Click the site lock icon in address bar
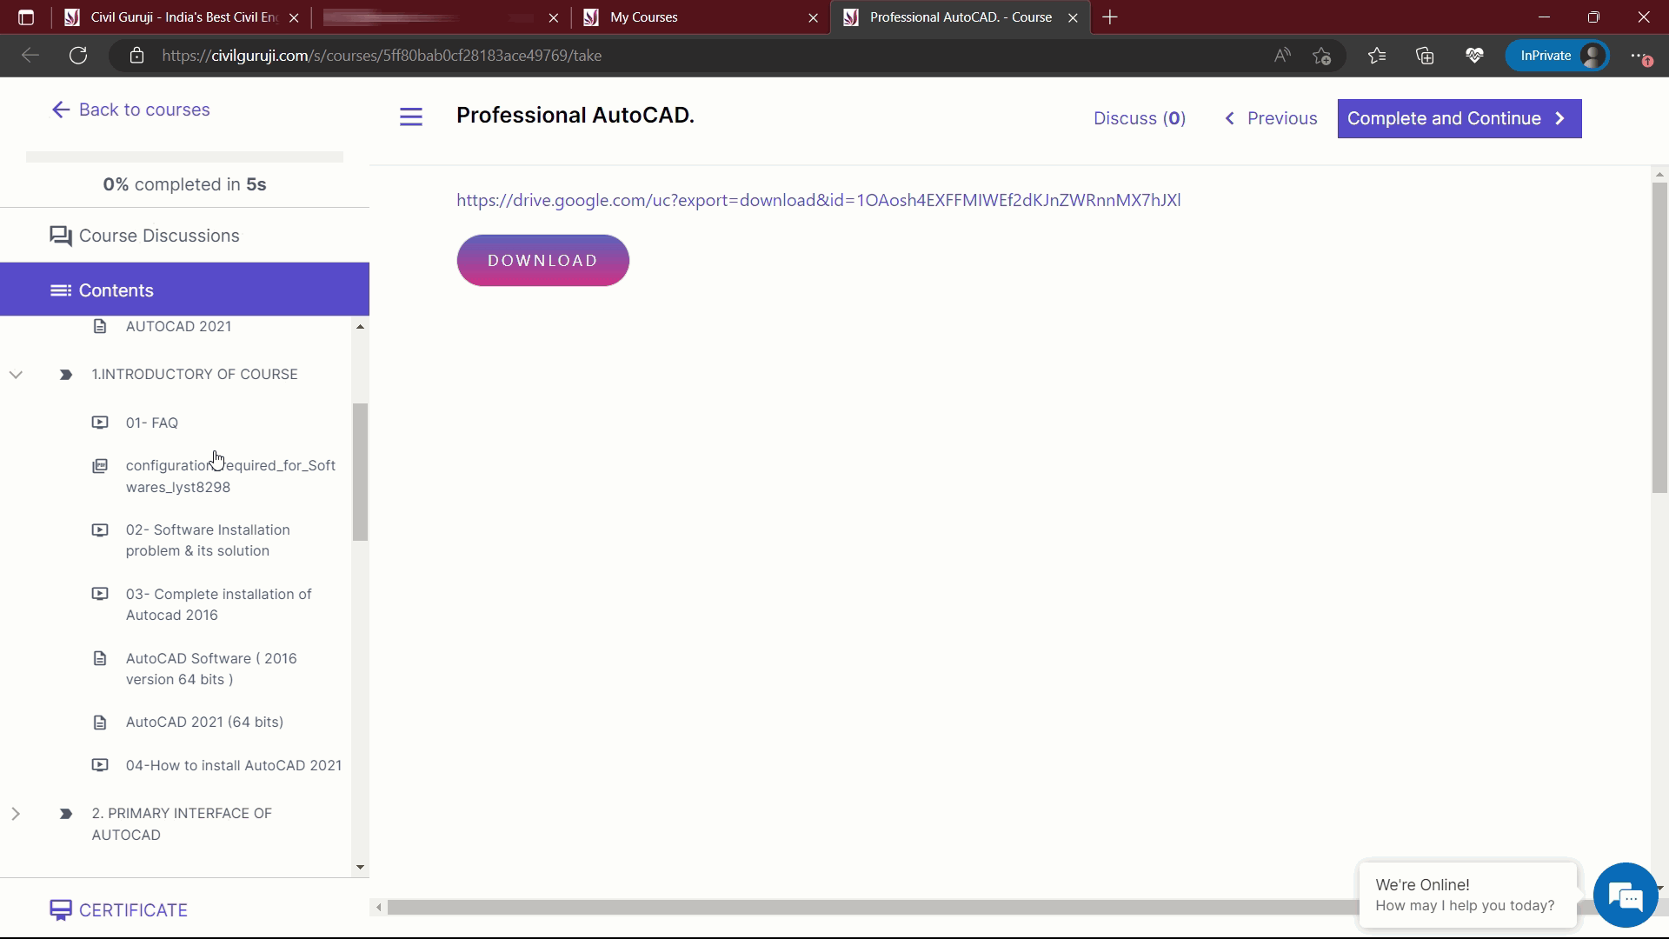Screen dimensions: 1669x939 point(136,56)
